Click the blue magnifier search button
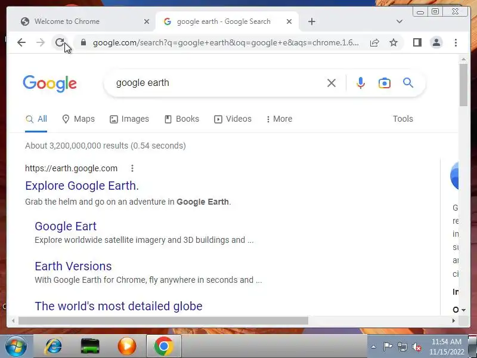This screenshot has width=477, height=358. [408, 82]
